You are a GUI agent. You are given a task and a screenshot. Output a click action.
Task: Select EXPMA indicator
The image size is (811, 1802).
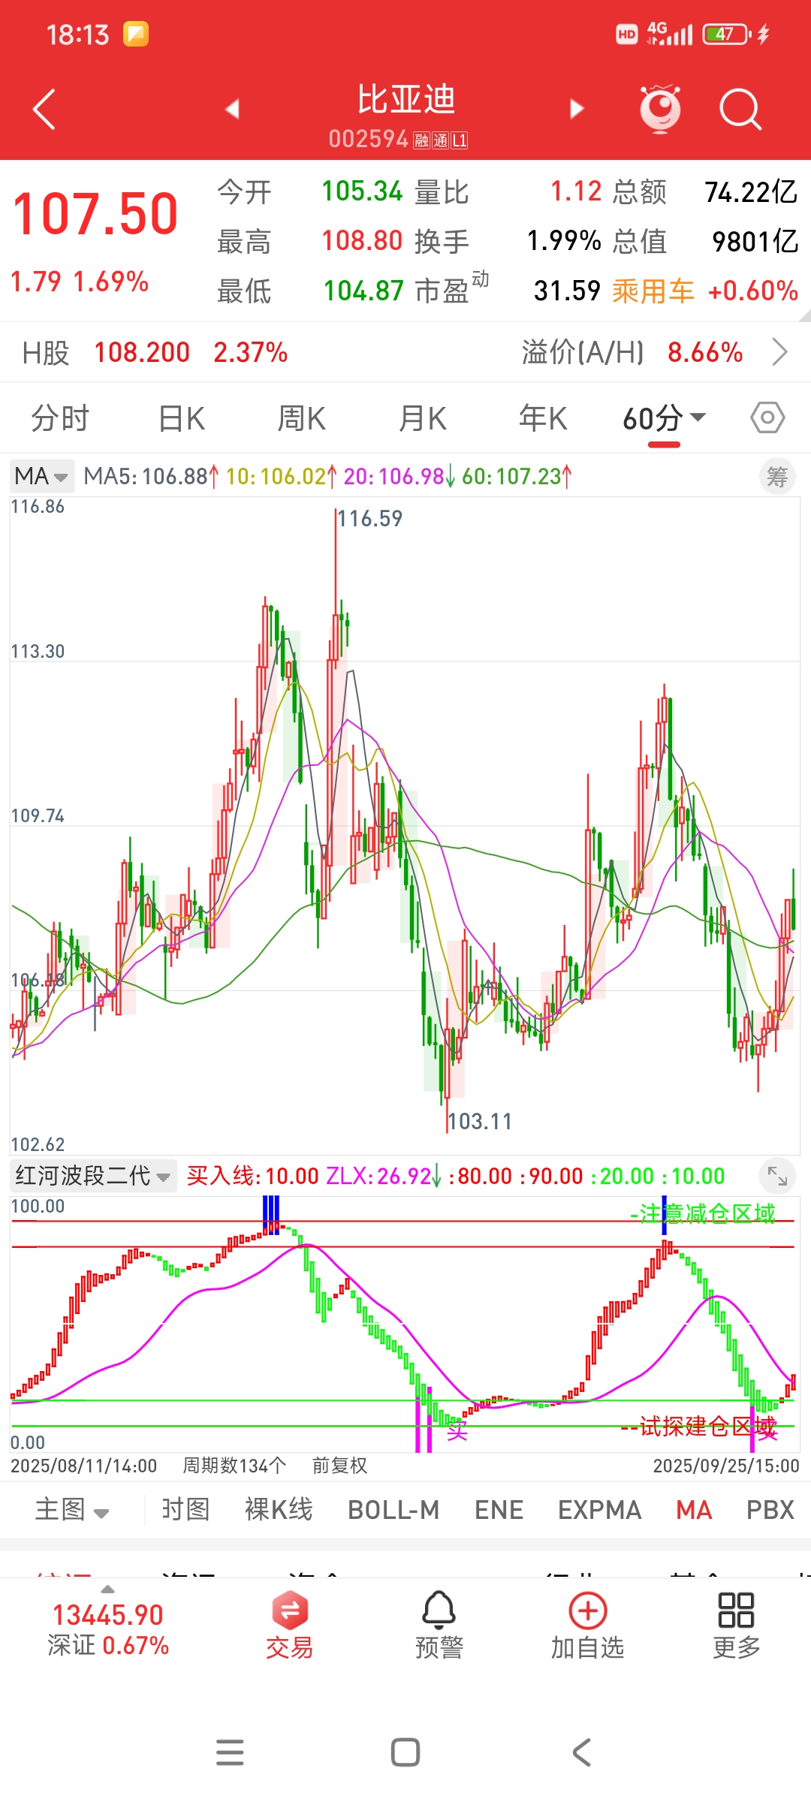(599, 1509)
